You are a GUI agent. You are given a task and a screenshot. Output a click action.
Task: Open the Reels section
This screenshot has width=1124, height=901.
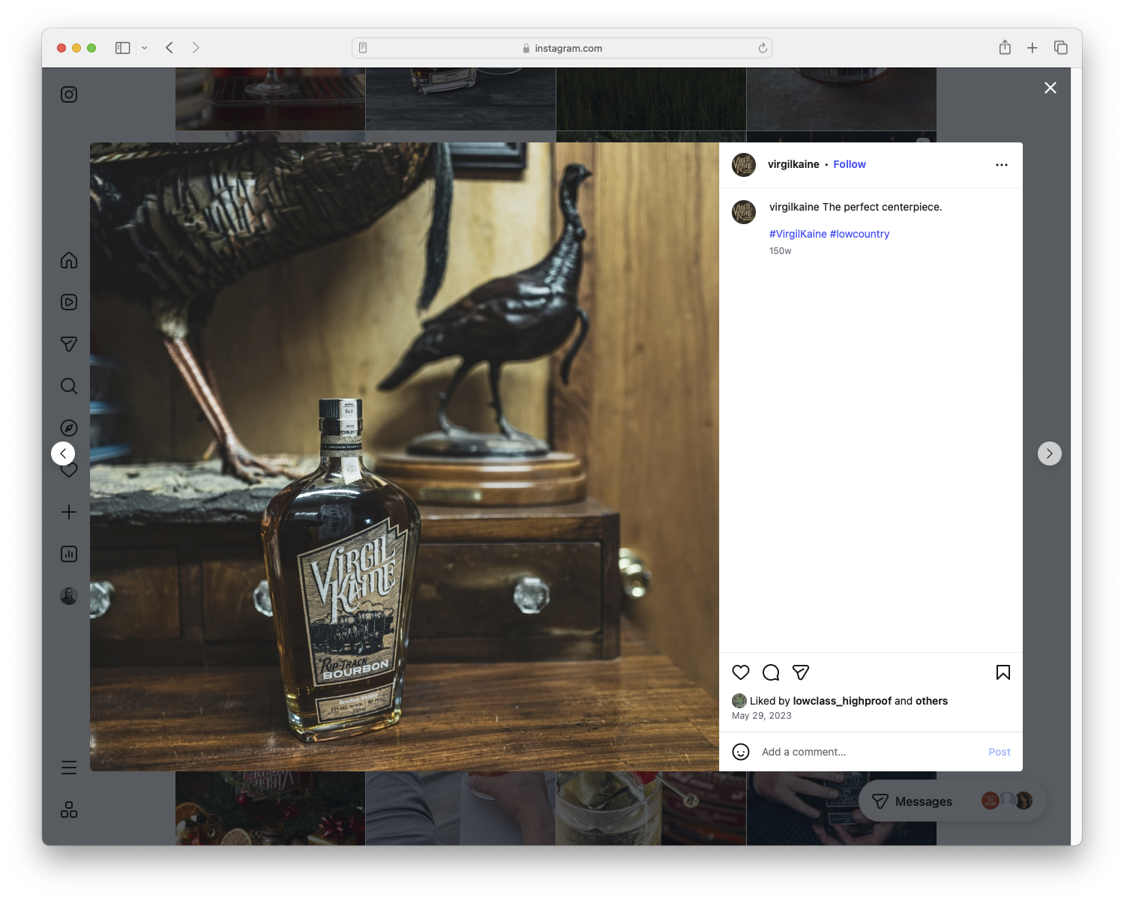68,302
